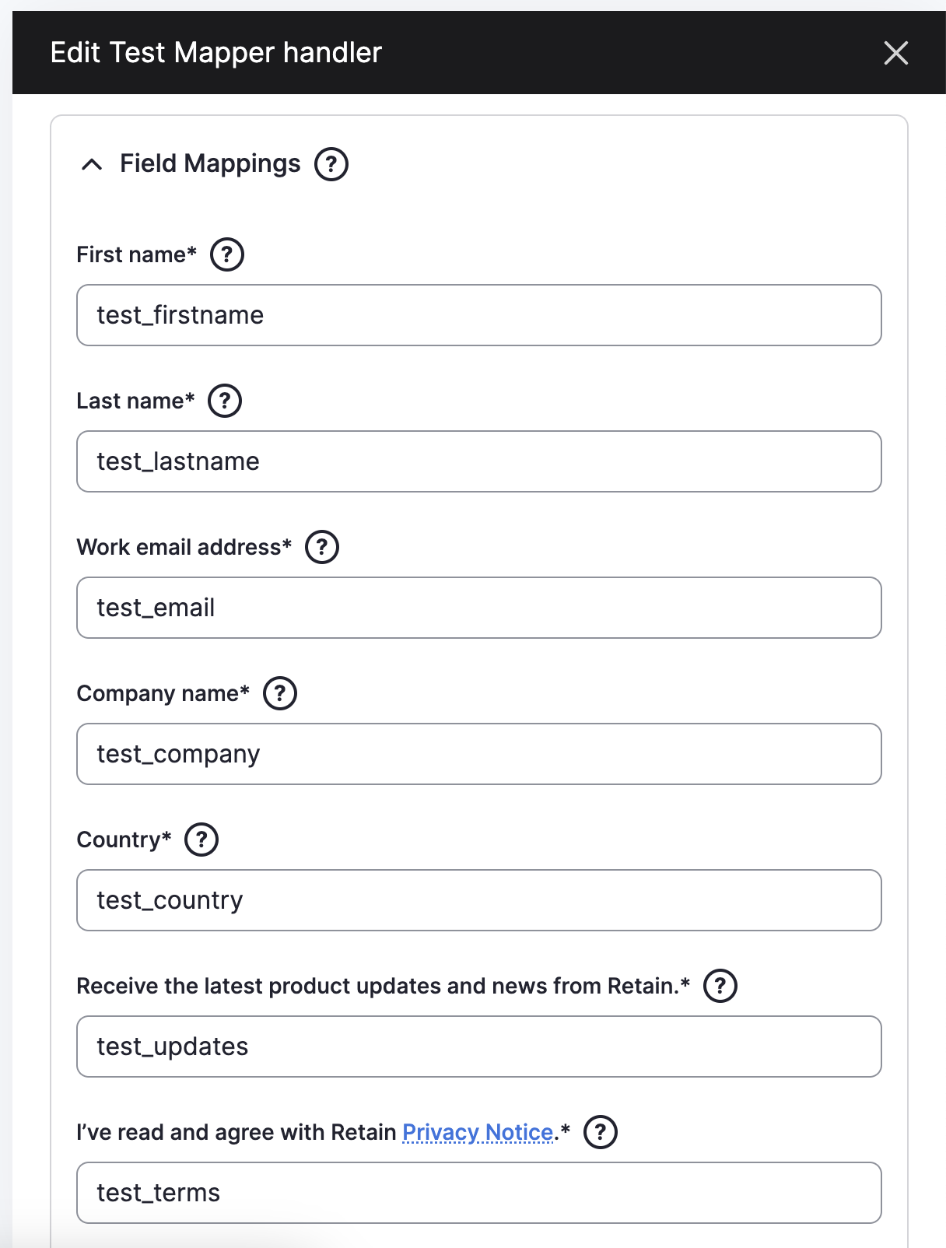Viewport: 946px width, 1248px height.
Task: Select the test_terms input field
Action: 479,1193
